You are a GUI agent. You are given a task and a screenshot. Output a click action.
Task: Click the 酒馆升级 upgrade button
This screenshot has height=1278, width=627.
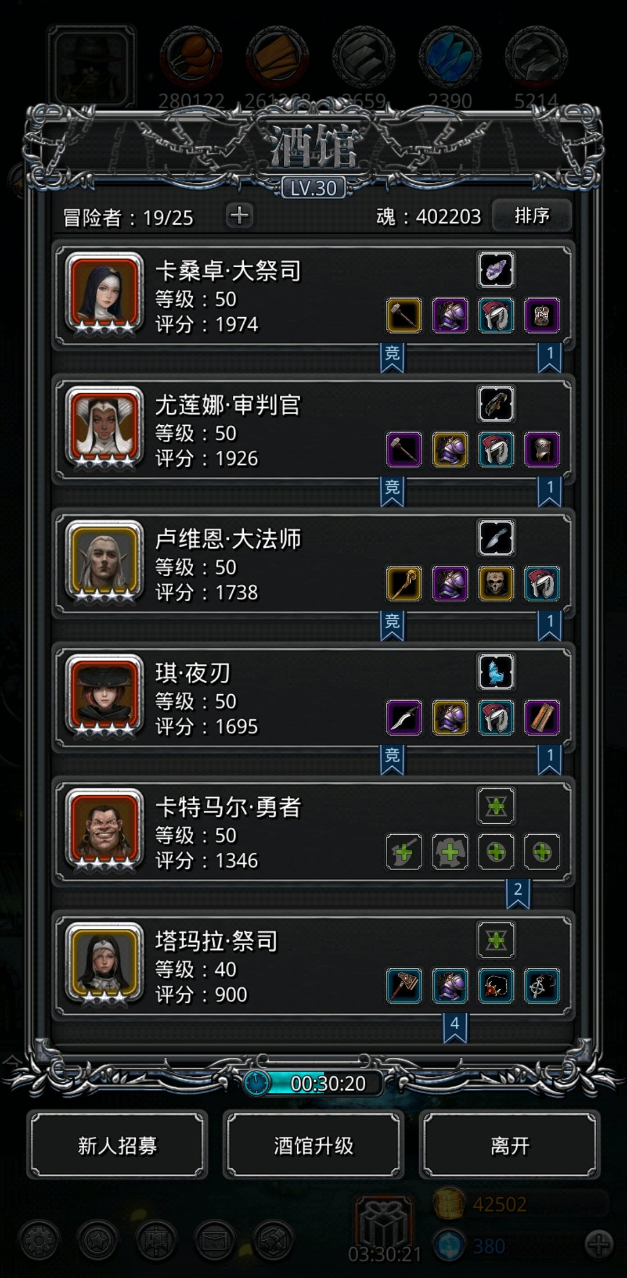pos(313,1146)
